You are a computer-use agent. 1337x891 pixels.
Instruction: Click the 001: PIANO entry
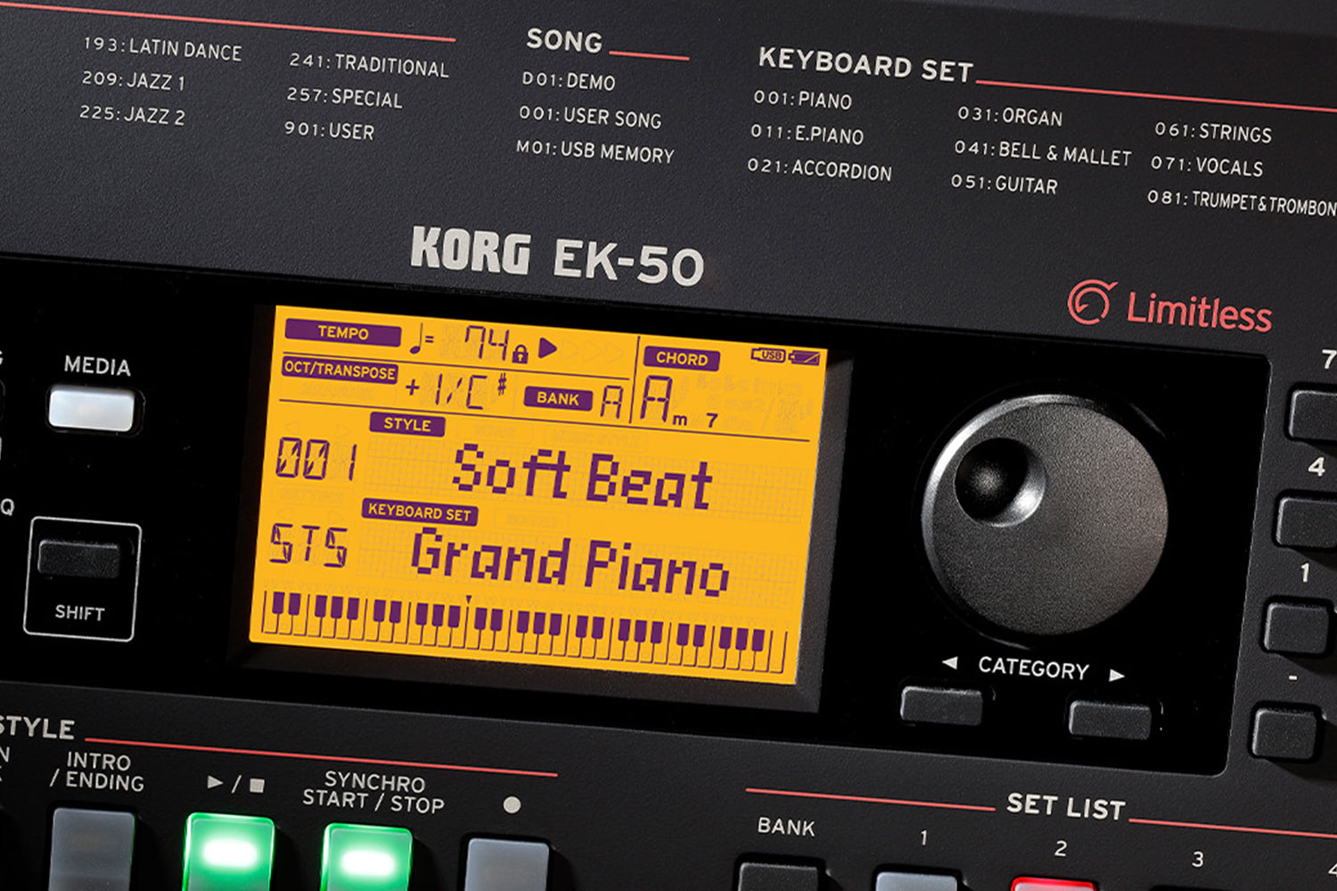pyautogui.click(x=803, y=99)
